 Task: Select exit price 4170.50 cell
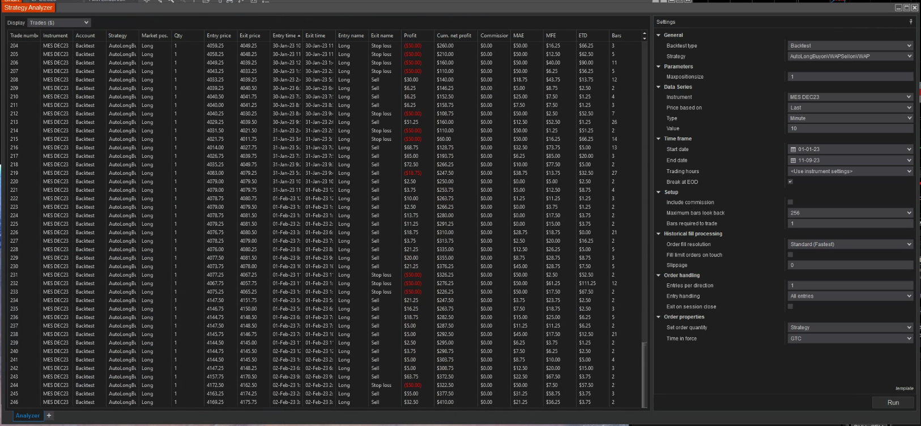(248, 377)
